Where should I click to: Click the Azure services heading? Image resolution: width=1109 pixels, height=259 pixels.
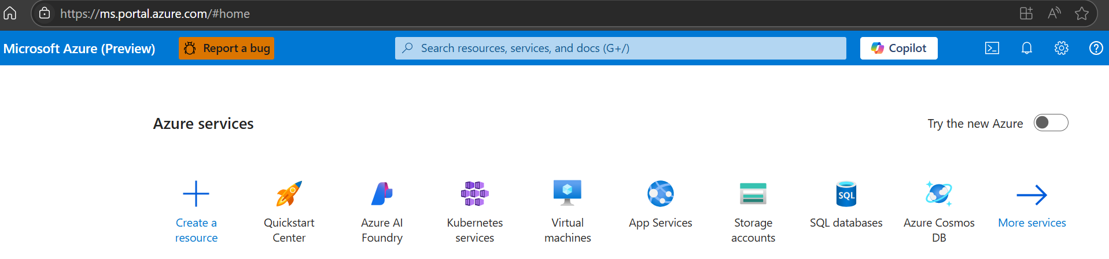[204, 123]
